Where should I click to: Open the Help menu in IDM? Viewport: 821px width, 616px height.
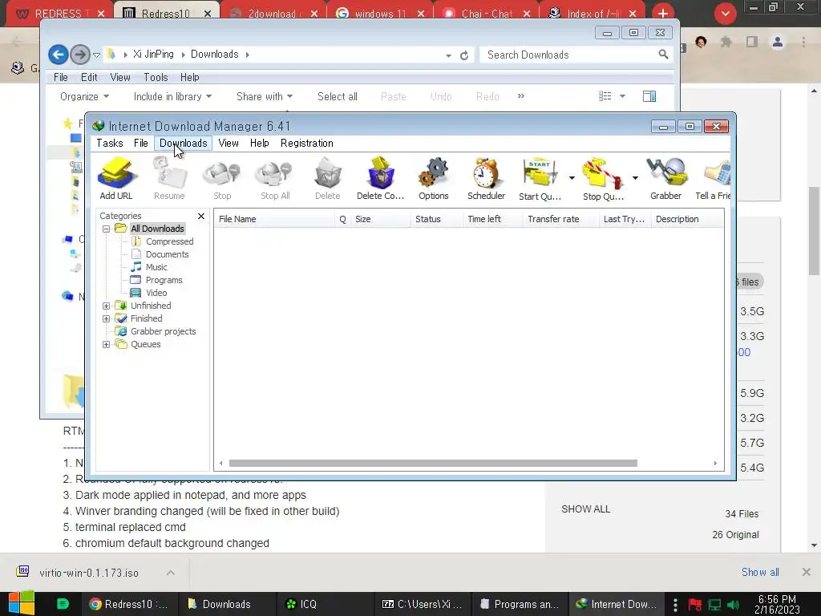pos(259,143)
